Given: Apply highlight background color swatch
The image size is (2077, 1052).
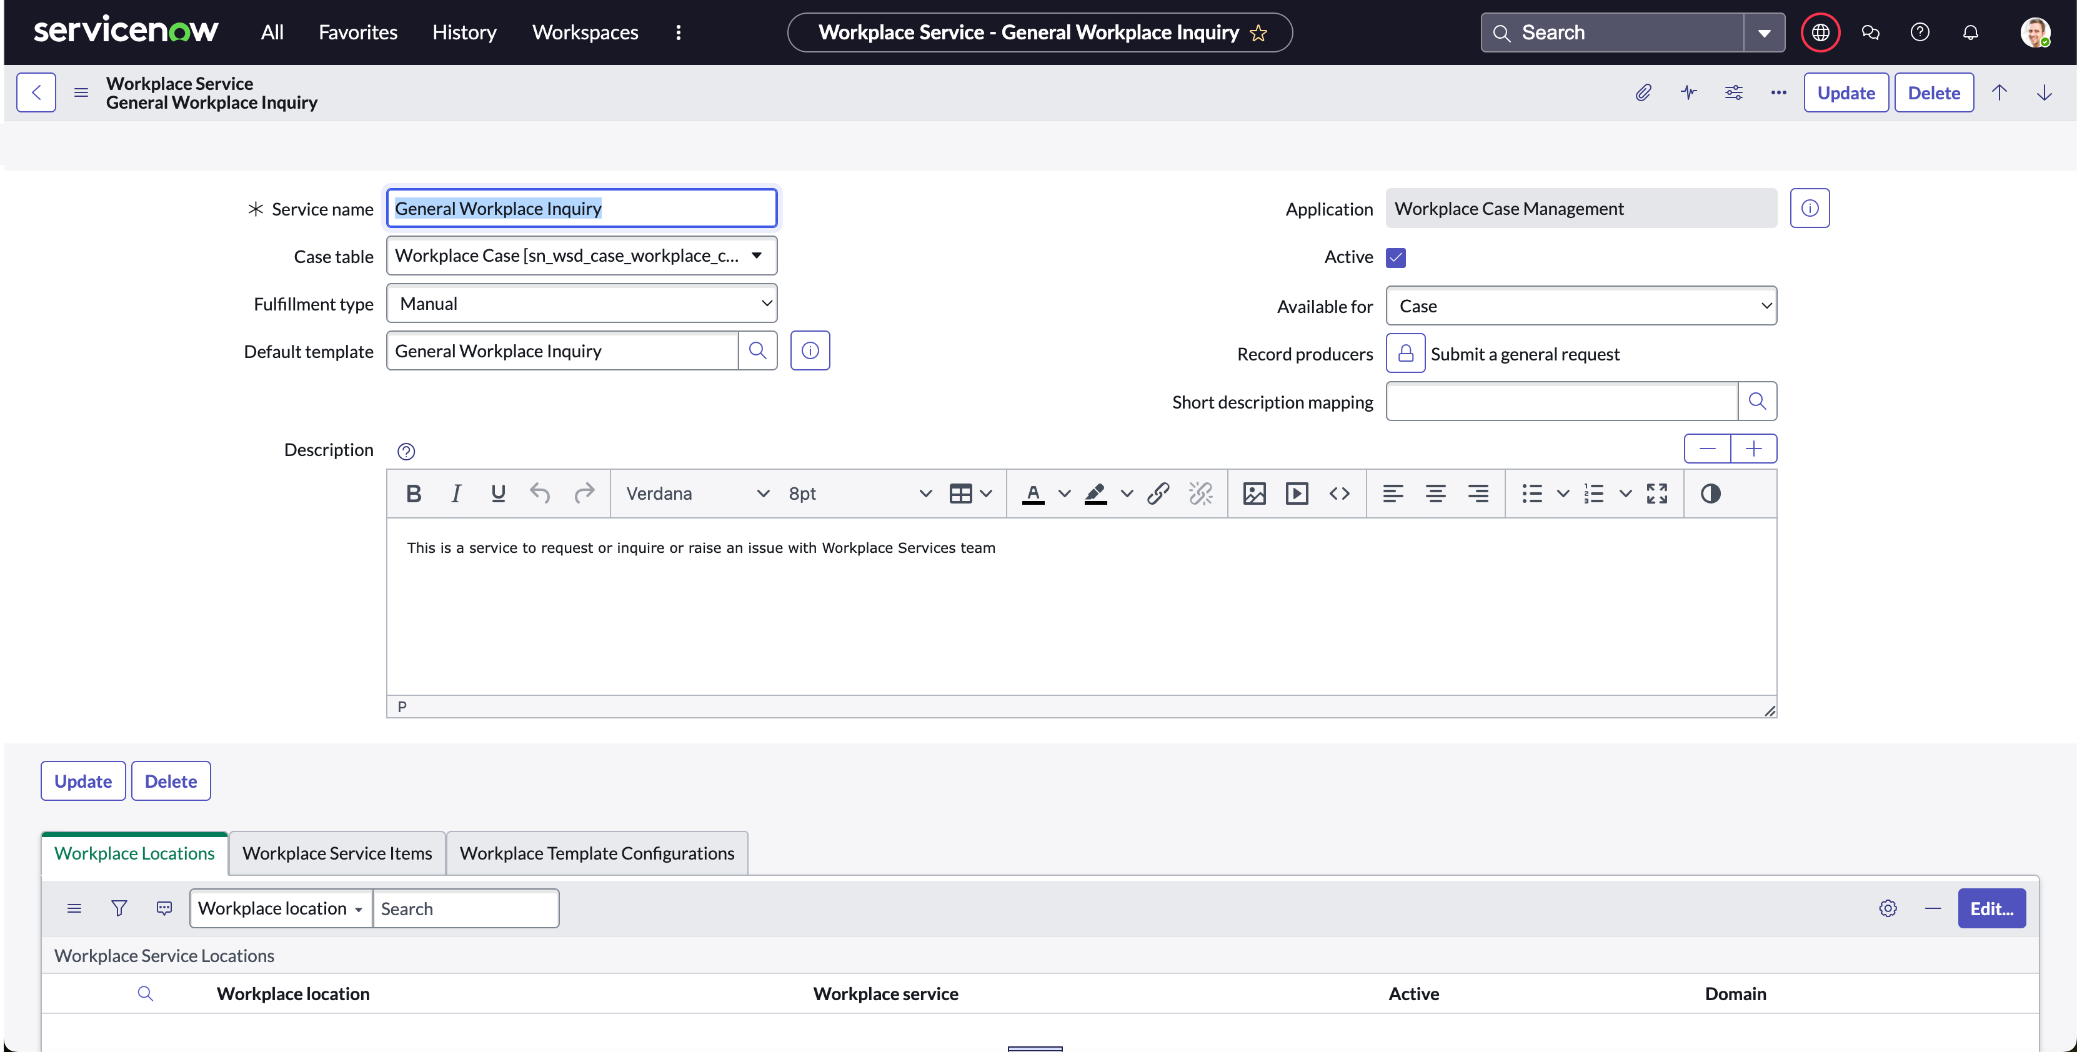Looking at the screenshot, I should [x=1095, y=494].
